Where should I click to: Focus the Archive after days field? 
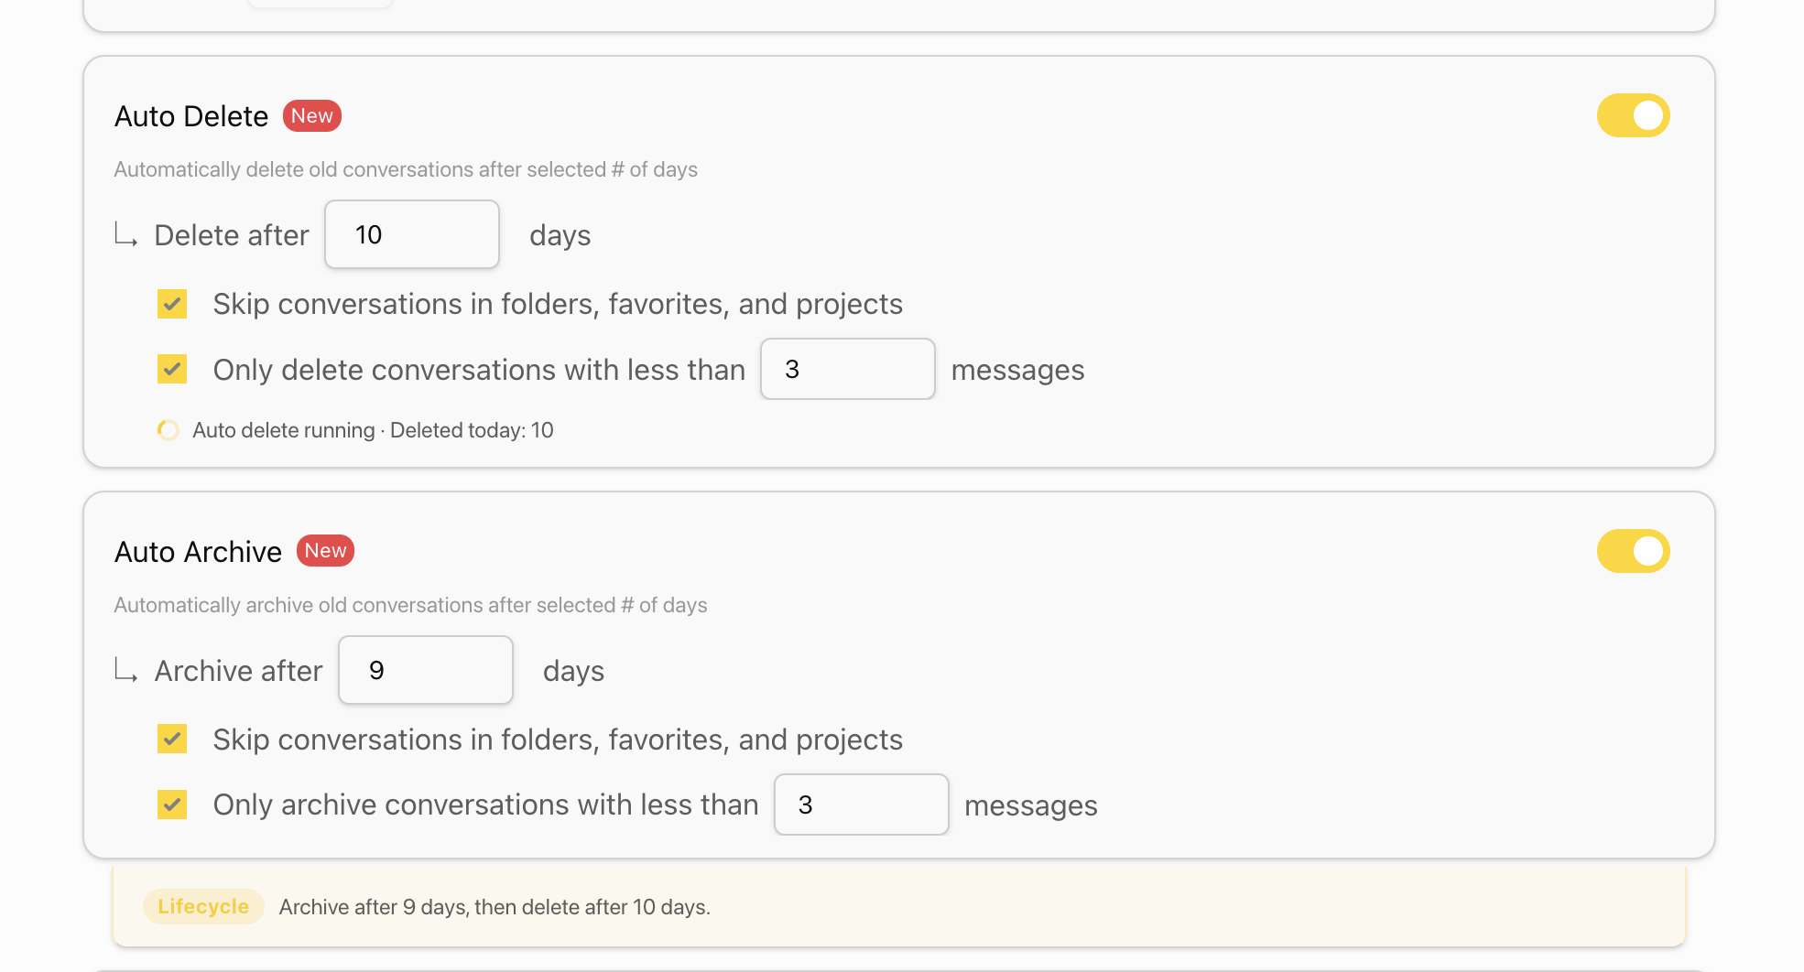(426, 670)
